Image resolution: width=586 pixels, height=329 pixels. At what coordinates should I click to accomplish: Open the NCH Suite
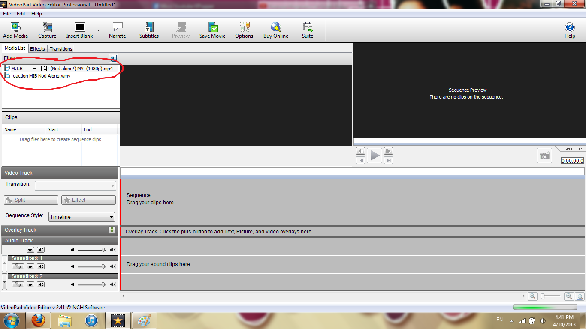(308, 30)
